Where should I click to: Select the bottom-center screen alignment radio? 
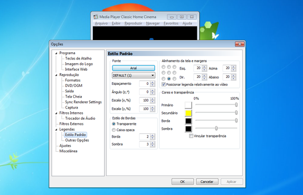(169, 79)
